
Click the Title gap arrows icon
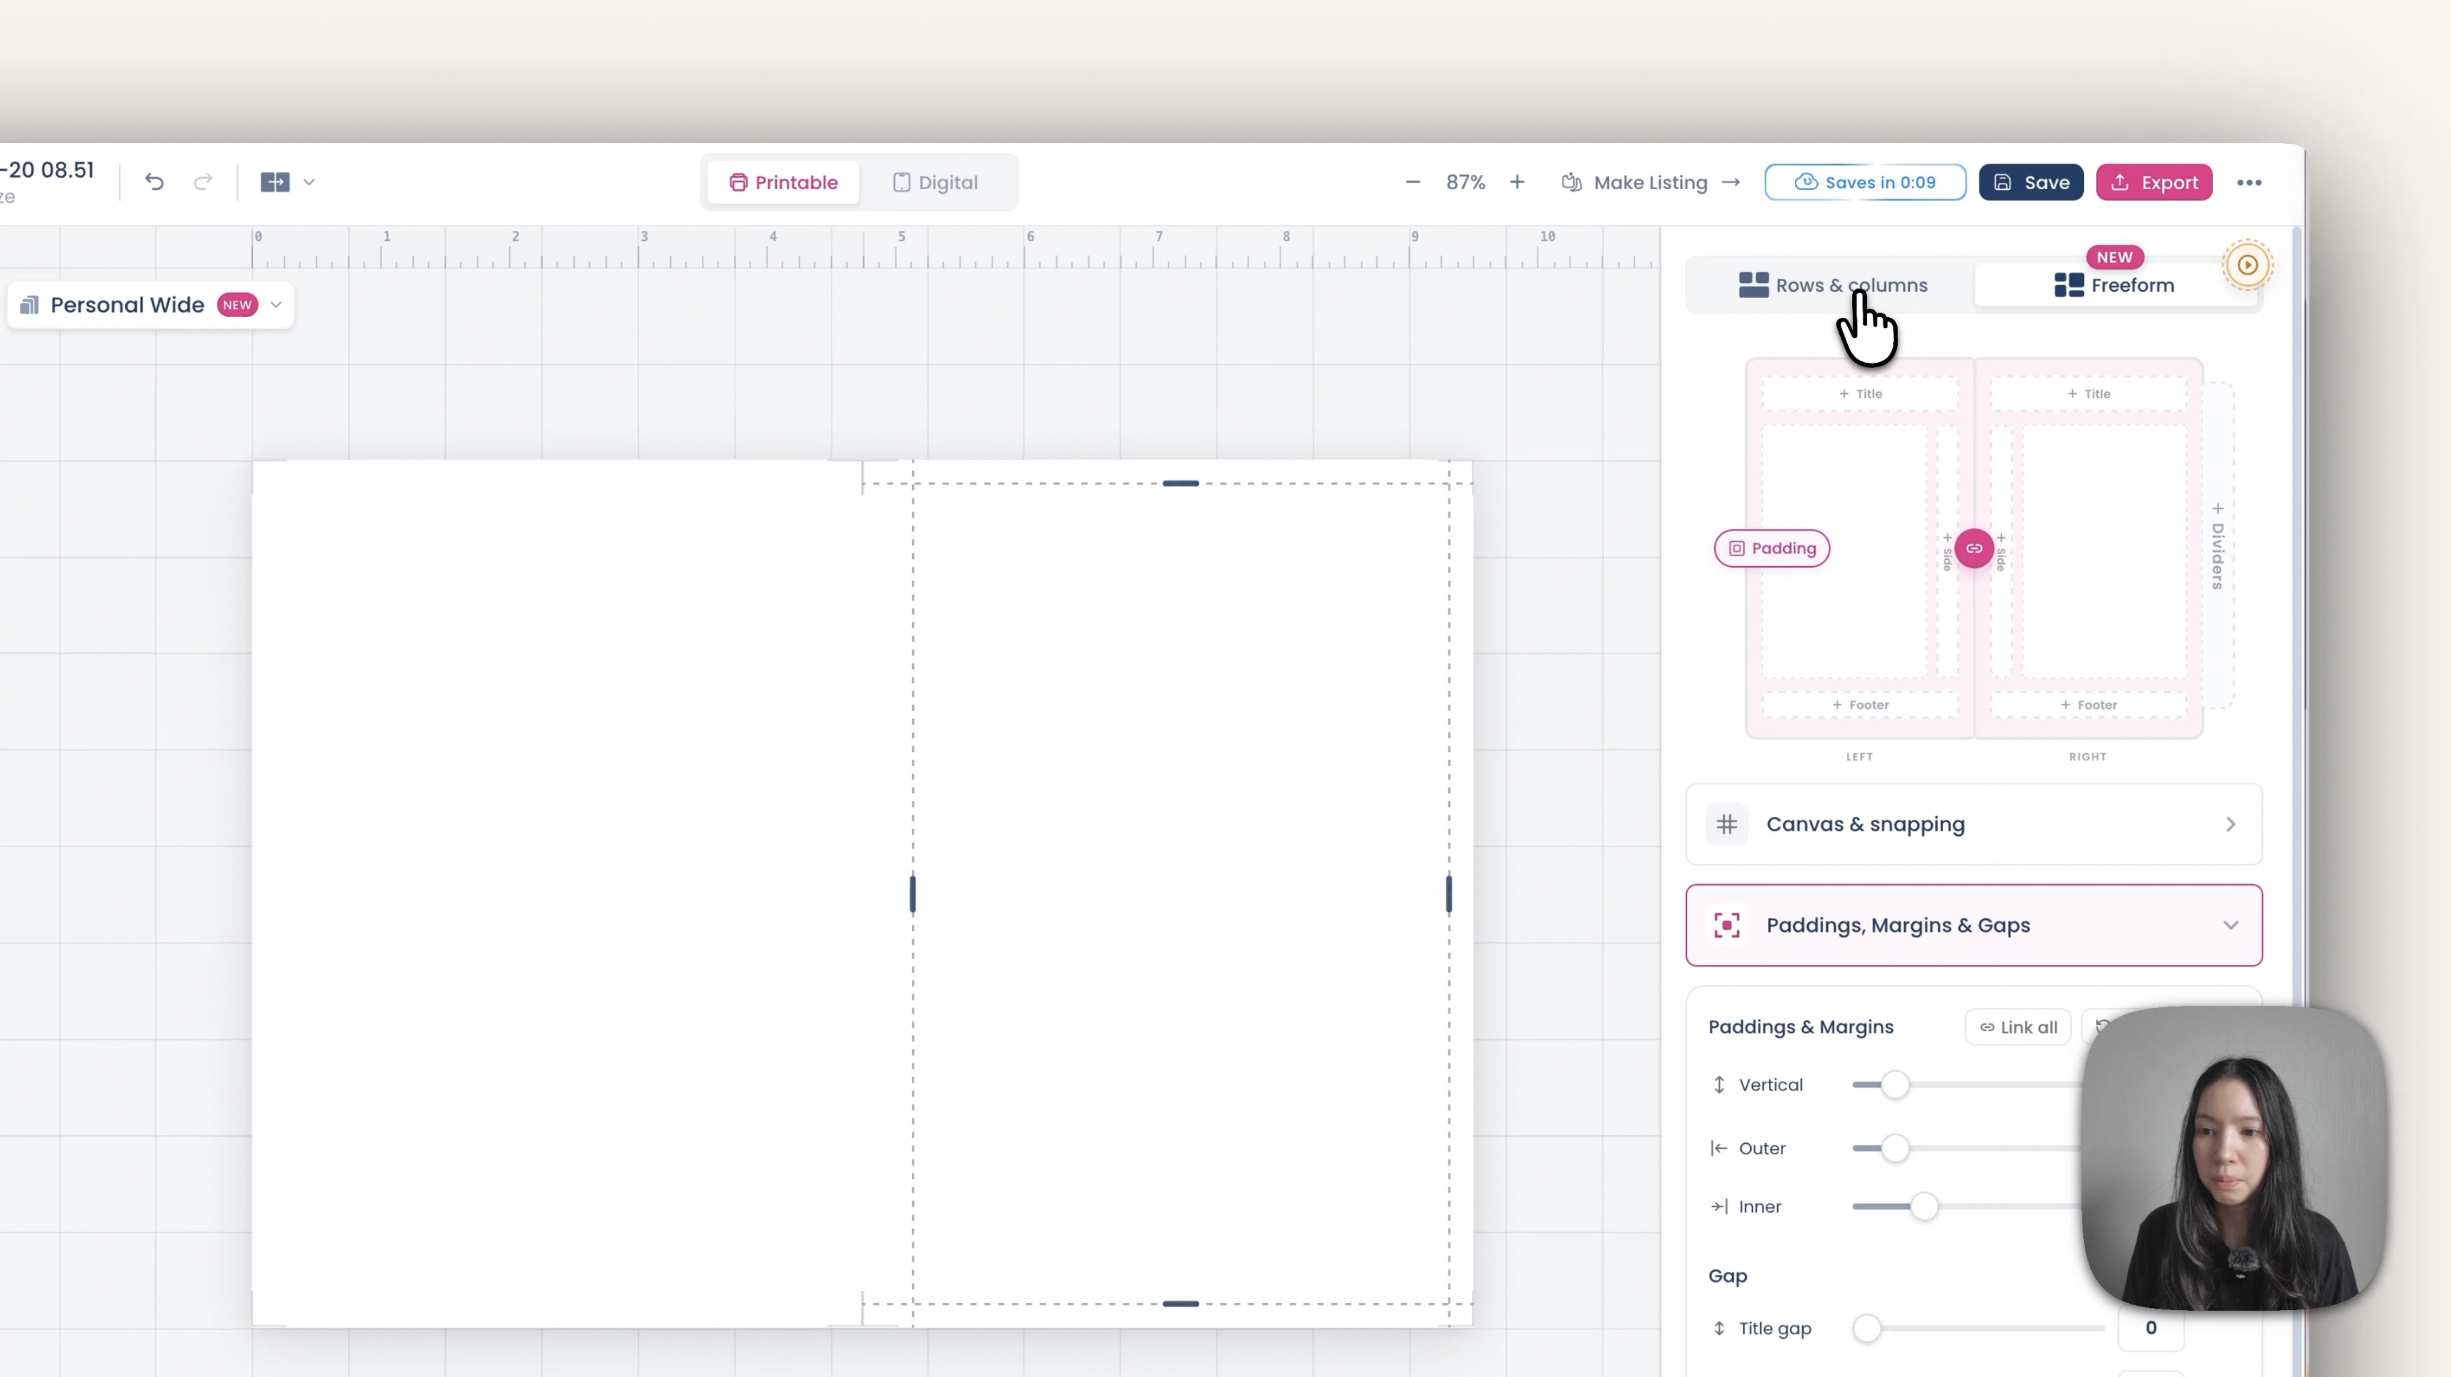[1718, 1329]
